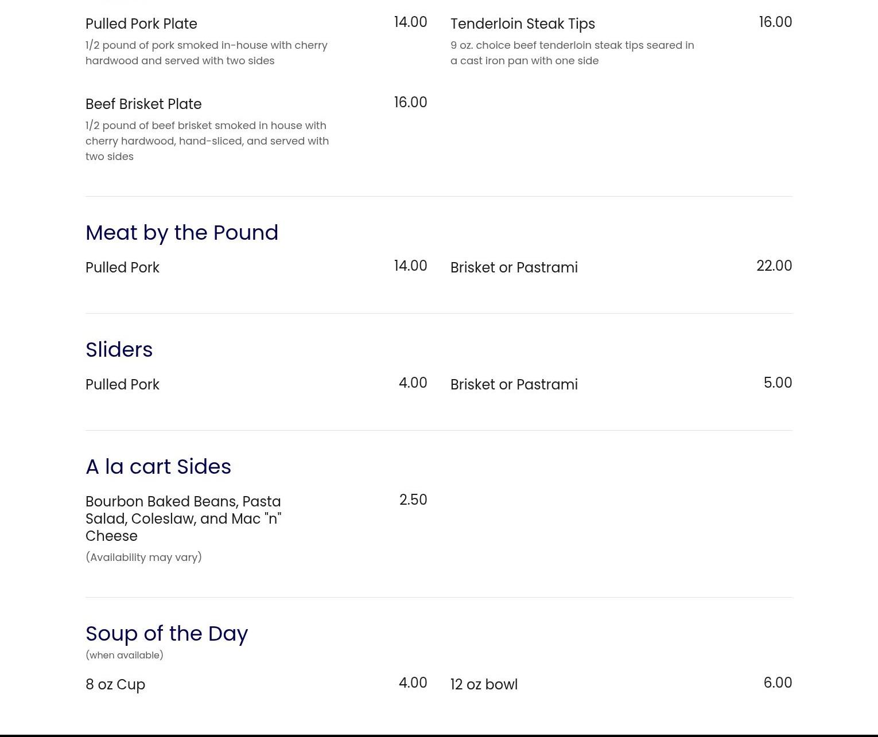Select the Meat by the Pound heading

tap(181, 233)
